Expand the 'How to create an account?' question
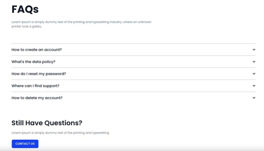 [x=37, y=50]
